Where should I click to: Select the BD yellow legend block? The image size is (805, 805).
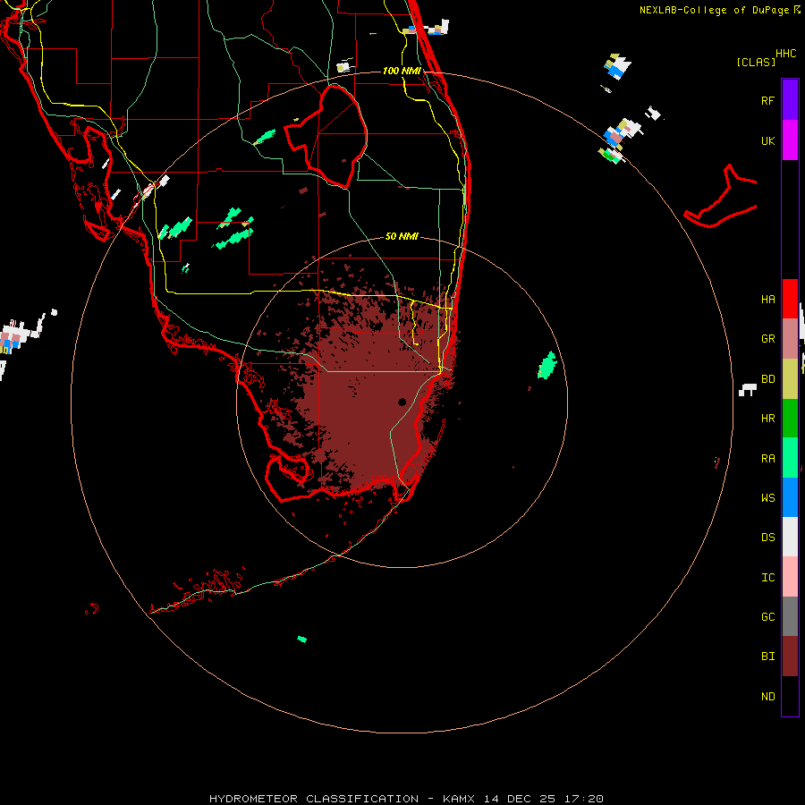[x=790, y=379]
